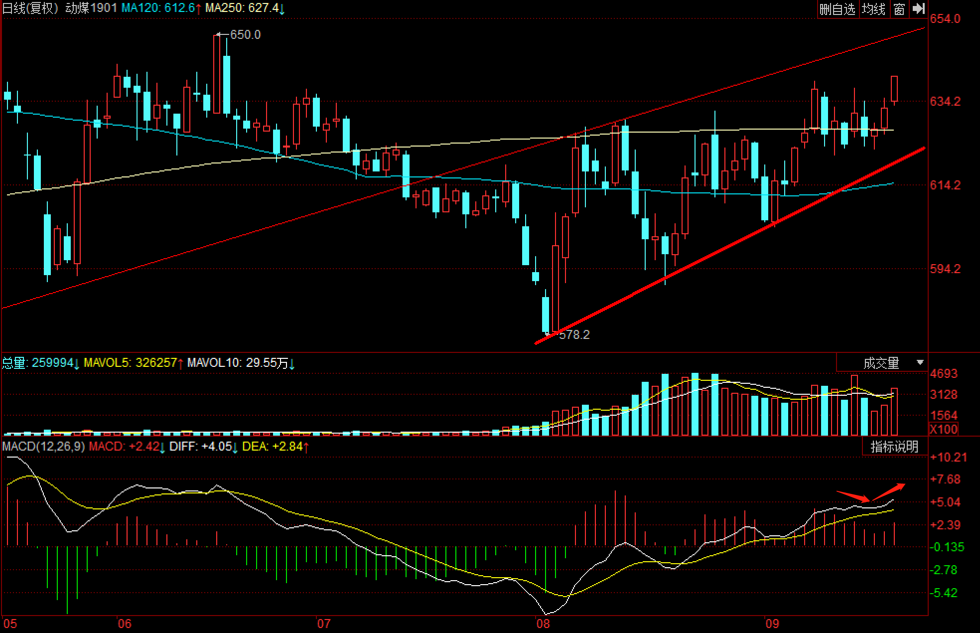
Task: Click the +2.39 MACD axis value
Action: coord(945,525)
